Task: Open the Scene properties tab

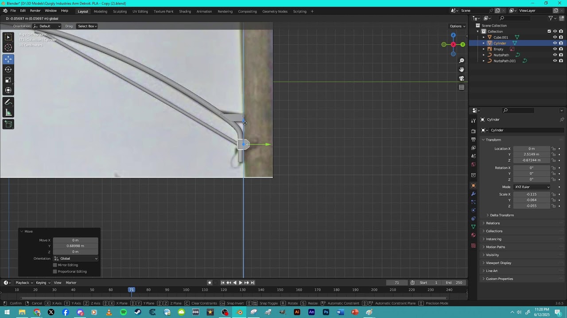Action: point(473,156)
